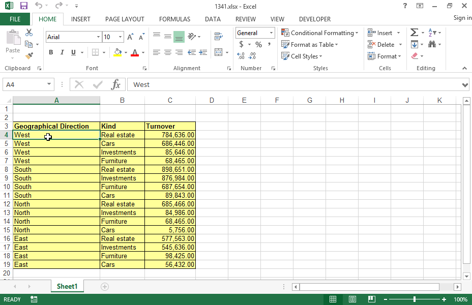Screen dimensions: 472x305
Task: Click the Percent Style icon
Action: (x=258, y=45)
